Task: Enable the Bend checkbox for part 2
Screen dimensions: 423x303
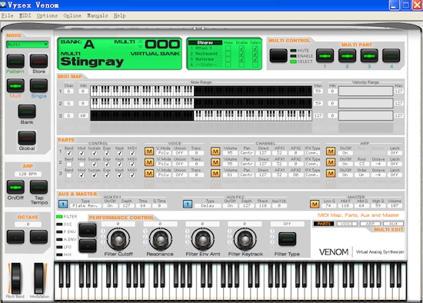Action: 69,165
